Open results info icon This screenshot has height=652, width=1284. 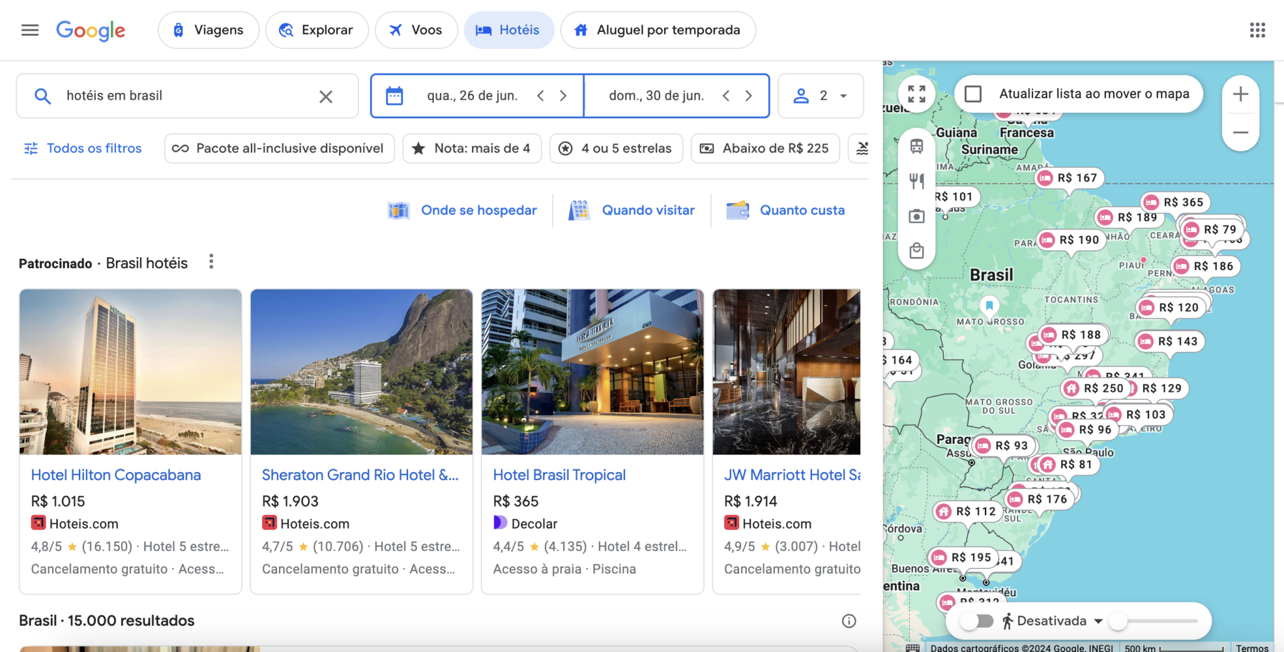pos(849,621)
